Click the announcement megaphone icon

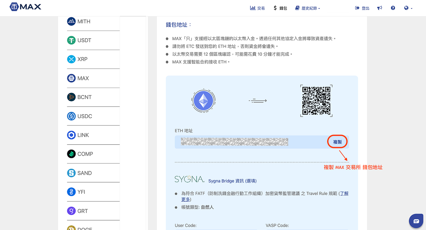(379, 8)
